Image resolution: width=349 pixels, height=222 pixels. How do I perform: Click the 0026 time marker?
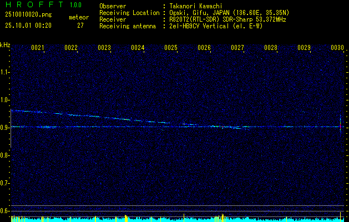204,48
